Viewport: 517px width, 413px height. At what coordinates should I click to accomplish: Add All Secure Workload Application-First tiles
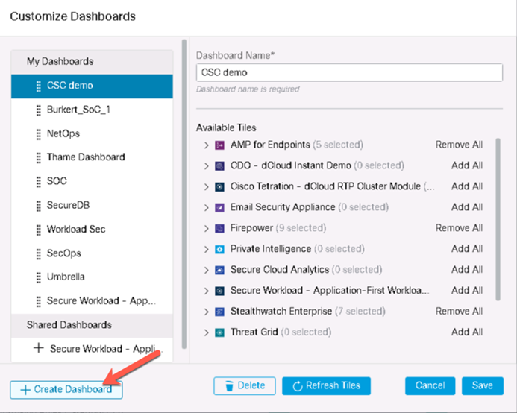[467, 291]
